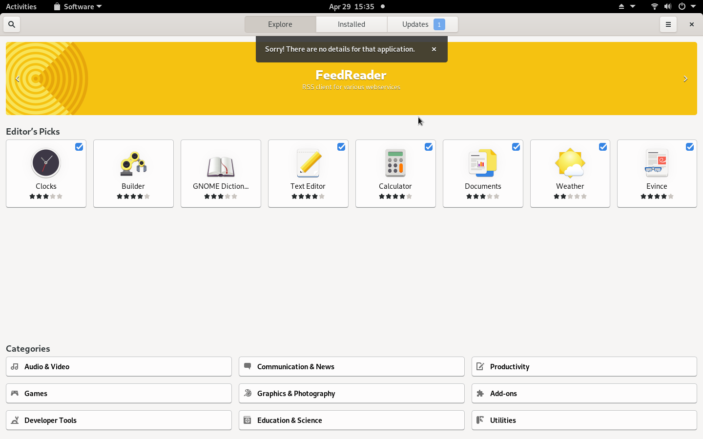This screenshot has height=439, width=703.
Task: Click the power icon in top bar
Action: [x=682, y=6]
